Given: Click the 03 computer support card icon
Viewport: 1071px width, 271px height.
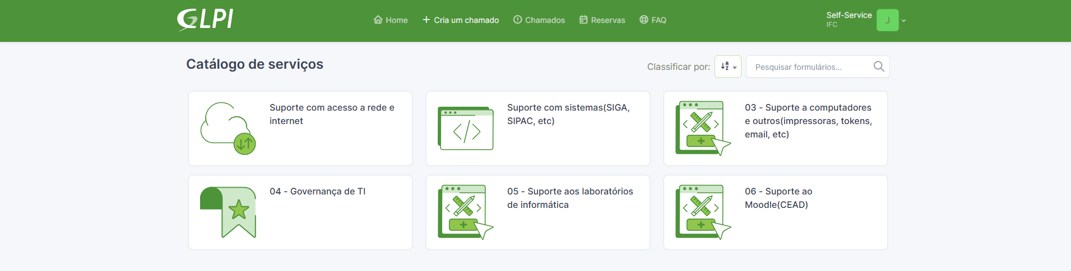Looking at the screenshot, I should pyautogui.click(x=703, y=129).
